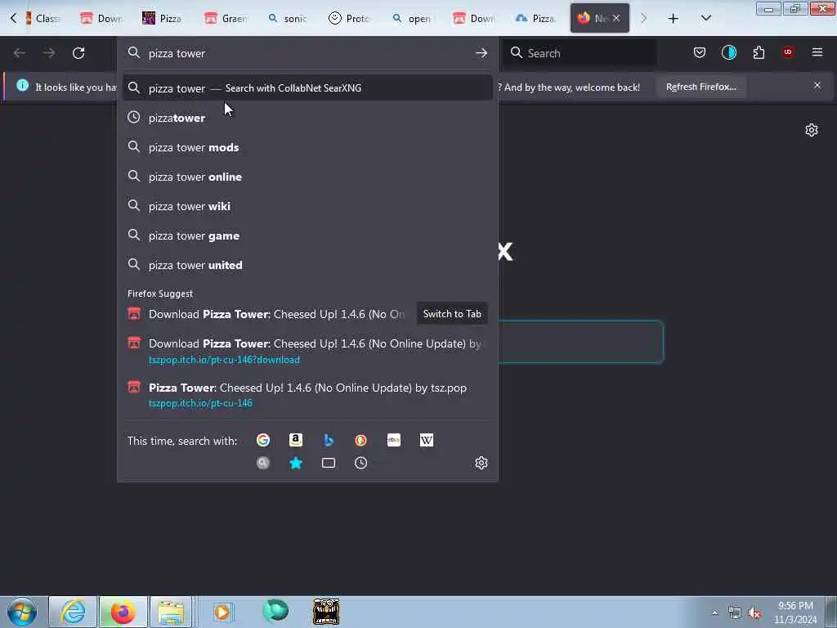This screenshot has width=837, height=628.
Task: Click the go arrow in the address bar
Action: click(481, 53)
